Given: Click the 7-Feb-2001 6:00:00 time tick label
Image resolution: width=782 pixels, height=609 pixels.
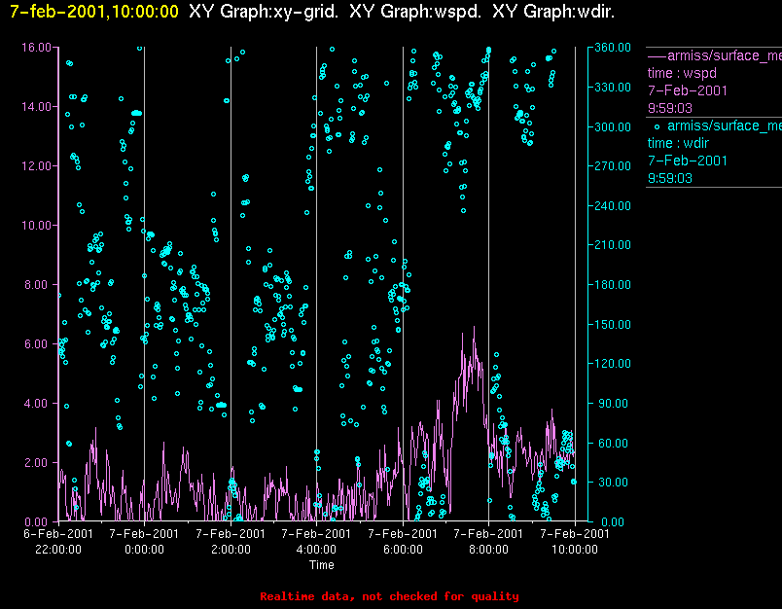Looking at the screenshot, I should click(x=403, y=542).
